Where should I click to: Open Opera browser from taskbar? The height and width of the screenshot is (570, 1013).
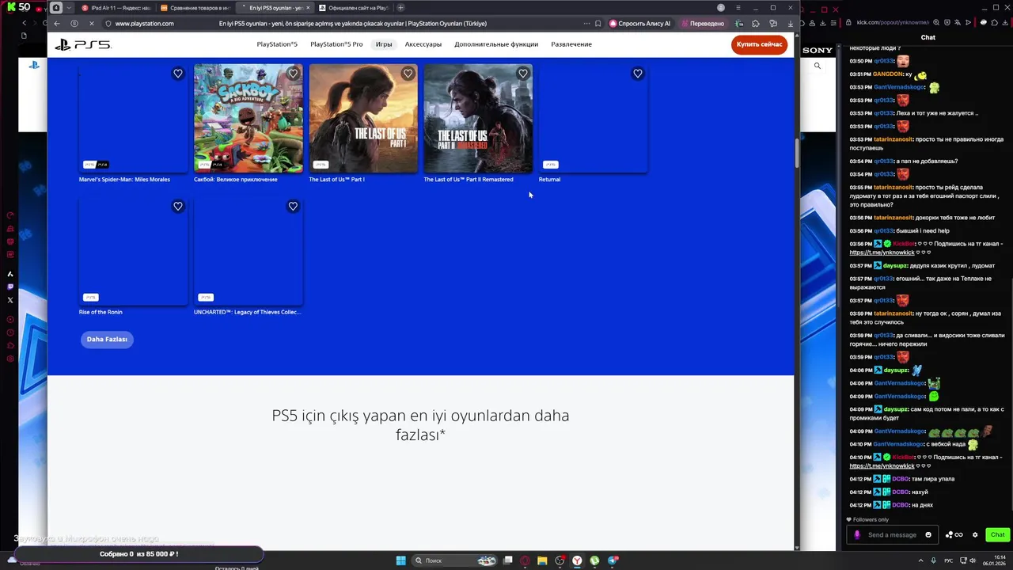(x=525, y=560)
